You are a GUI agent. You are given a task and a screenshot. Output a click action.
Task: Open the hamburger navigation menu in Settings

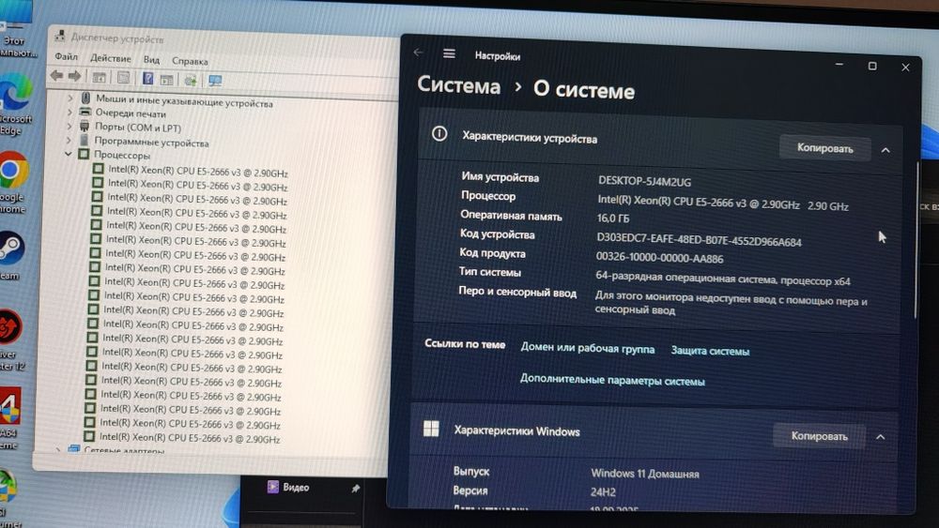(x=449, y=53)
